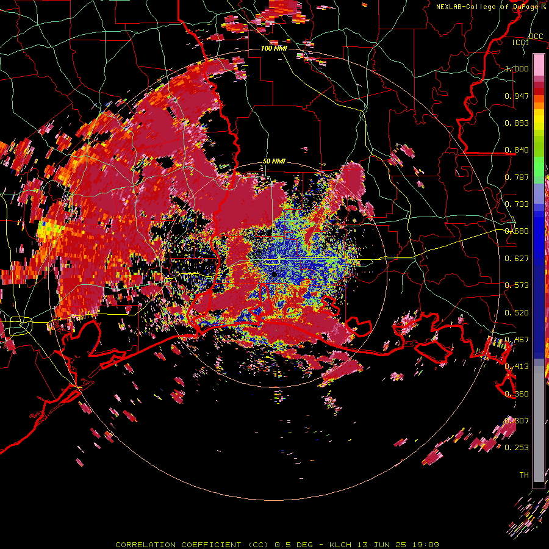549x549 pixels.
Task: Click the yellow segment of the color bar
Action: [539, 120]
